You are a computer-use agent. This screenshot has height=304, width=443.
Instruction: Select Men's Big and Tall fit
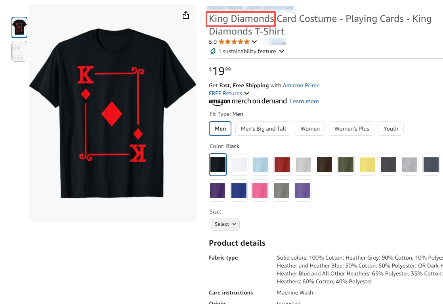(x=264, y=129)
